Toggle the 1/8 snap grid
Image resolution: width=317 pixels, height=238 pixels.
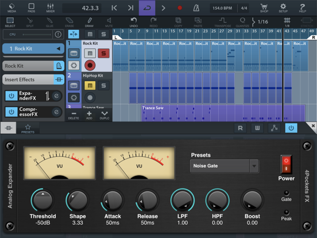coord(287,22)
